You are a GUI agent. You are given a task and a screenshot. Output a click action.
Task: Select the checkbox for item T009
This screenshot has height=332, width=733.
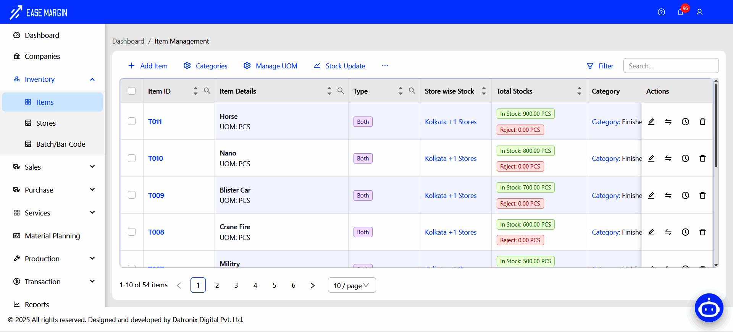coord(132,195)
